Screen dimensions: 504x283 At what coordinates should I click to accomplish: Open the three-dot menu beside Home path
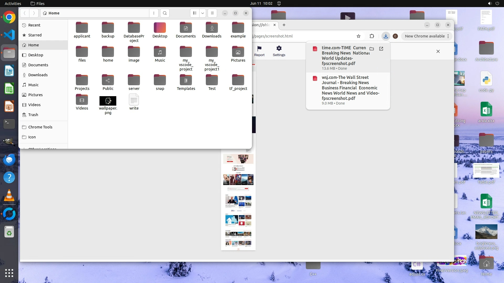click(154, 13)
